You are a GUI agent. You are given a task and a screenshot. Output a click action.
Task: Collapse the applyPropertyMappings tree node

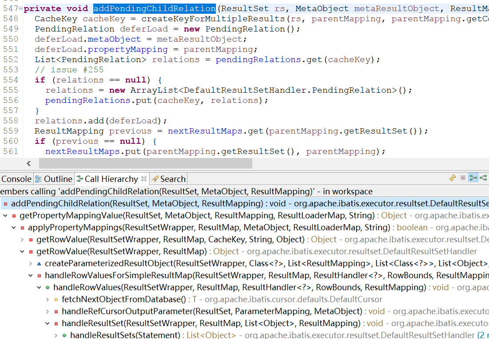click(14, 228)
